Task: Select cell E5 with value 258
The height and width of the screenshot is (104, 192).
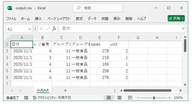Action: coord(100,71)
